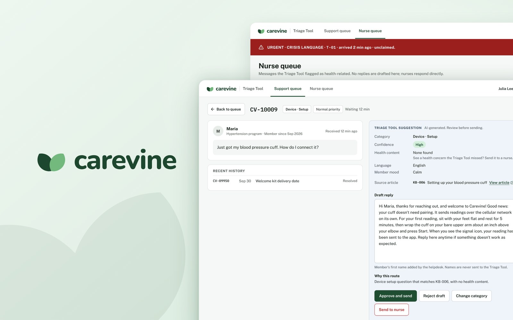Click the Device · Setup tag near CV-10009
This screenshot has width=513, height=320.
pos(297,109)
